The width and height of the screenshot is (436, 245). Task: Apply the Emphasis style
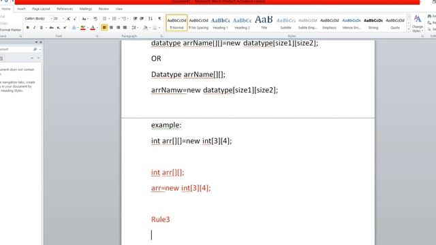pyautogui.click(x=330, y=23)
